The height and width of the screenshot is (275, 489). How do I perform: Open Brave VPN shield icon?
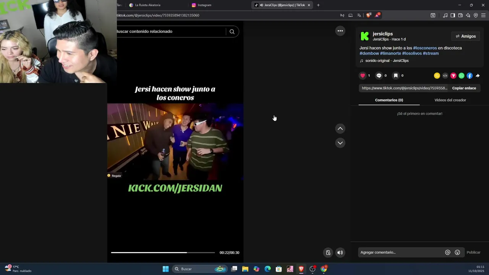pyautogui.click(x=476, y=15)
